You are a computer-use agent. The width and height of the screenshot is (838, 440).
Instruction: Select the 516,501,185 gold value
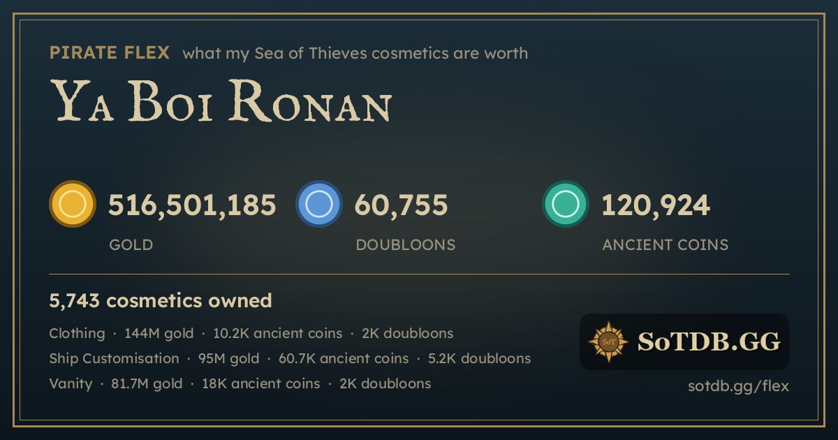[192, 205]
